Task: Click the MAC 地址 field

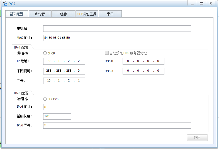Action: [x=117, y=38]
